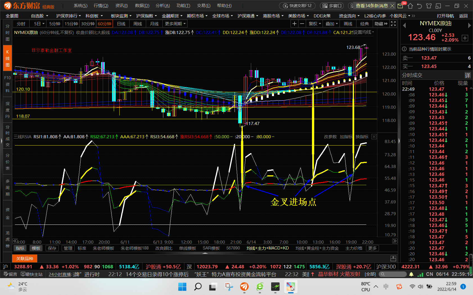473x295 pixels.
Task: Open 分时成交 in left sidebar
Action: click(x=8, y=136)
